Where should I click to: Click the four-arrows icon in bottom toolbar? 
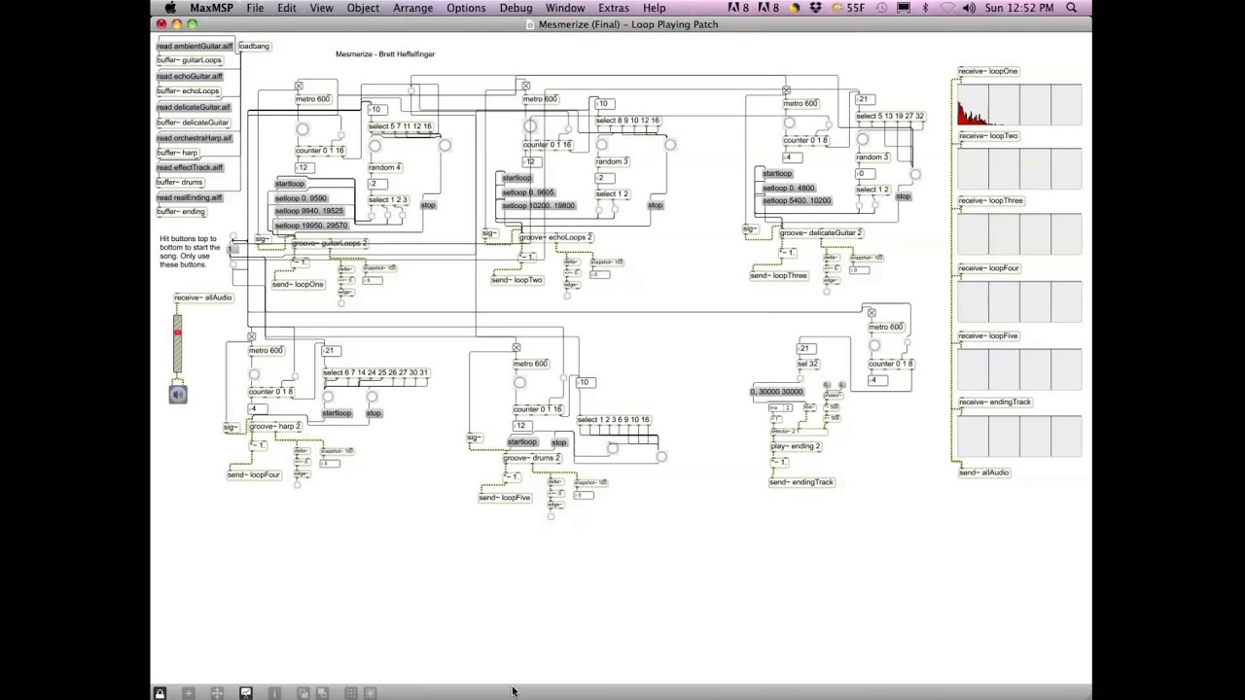(217, 693)
